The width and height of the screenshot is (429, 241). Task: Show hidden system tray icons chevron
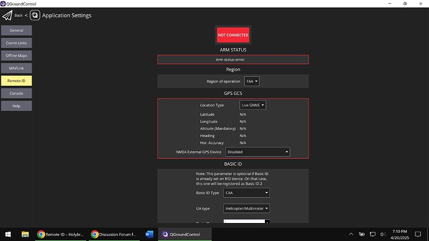coord(351,234)
